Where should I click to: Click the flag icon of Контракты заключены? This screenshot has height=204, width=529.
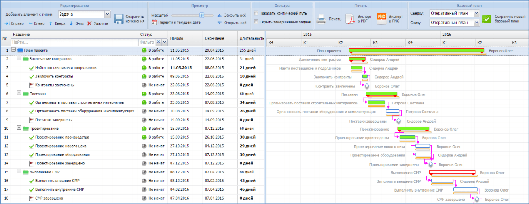[x=32, y=85]
